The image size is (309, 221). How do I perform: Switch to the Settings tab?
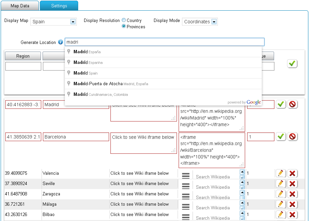tap(59, 6)
